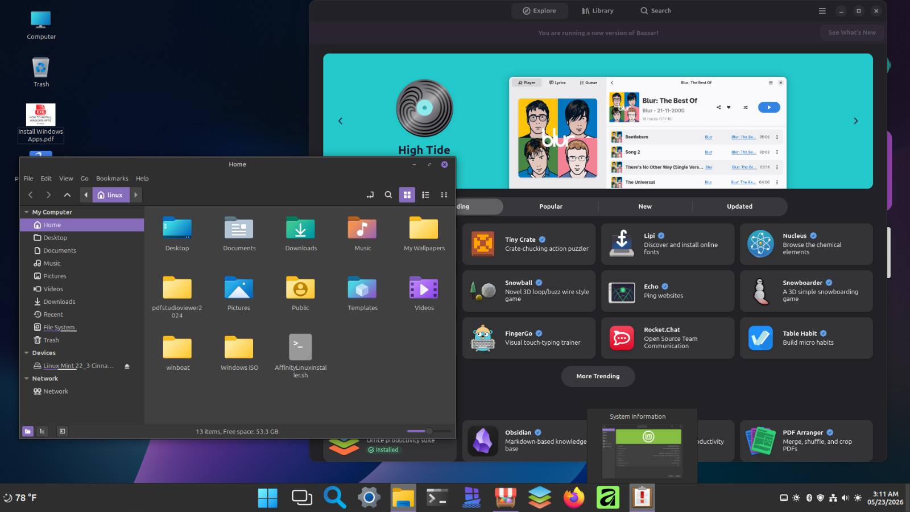Open the Edit menu
910x512 pixels.
pos(46,179)
